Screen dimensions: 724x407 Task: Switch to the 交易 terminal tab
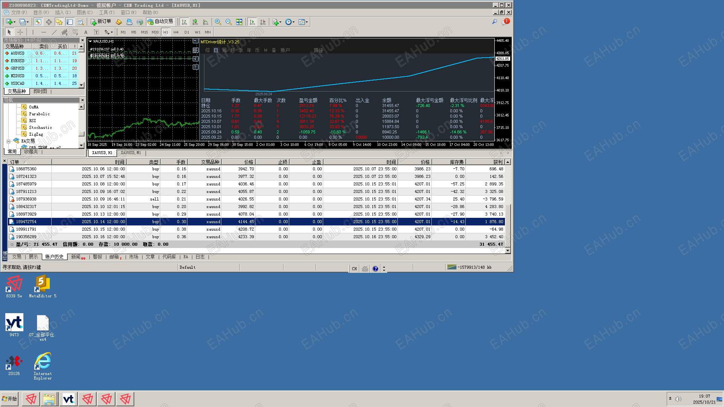[x=17, y=257]
